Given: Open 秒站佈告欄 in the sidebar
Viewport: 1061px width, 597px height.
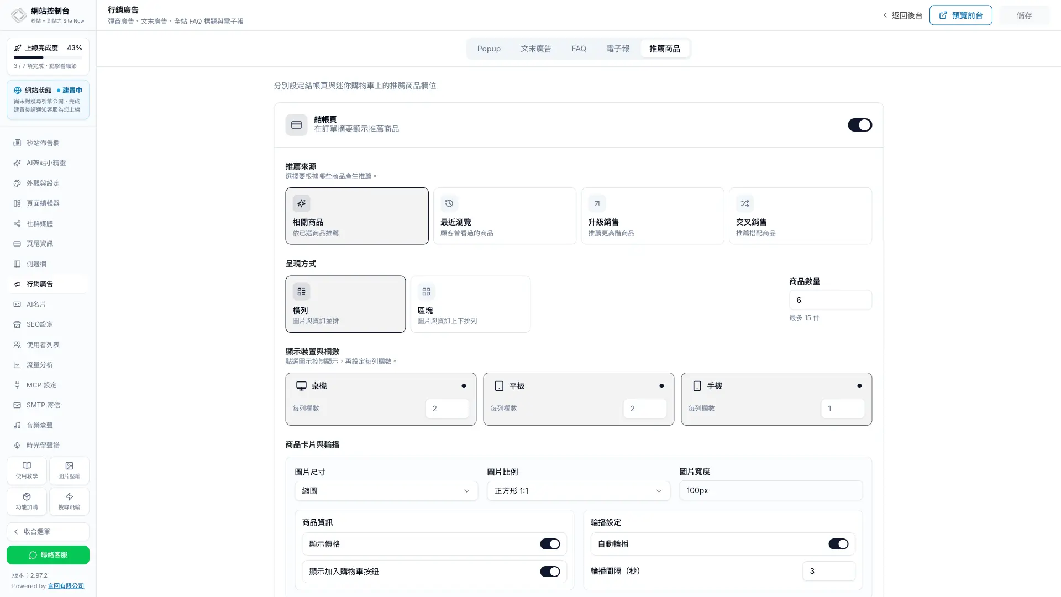Looking at the screenshot, I should (x=48, y=143).
